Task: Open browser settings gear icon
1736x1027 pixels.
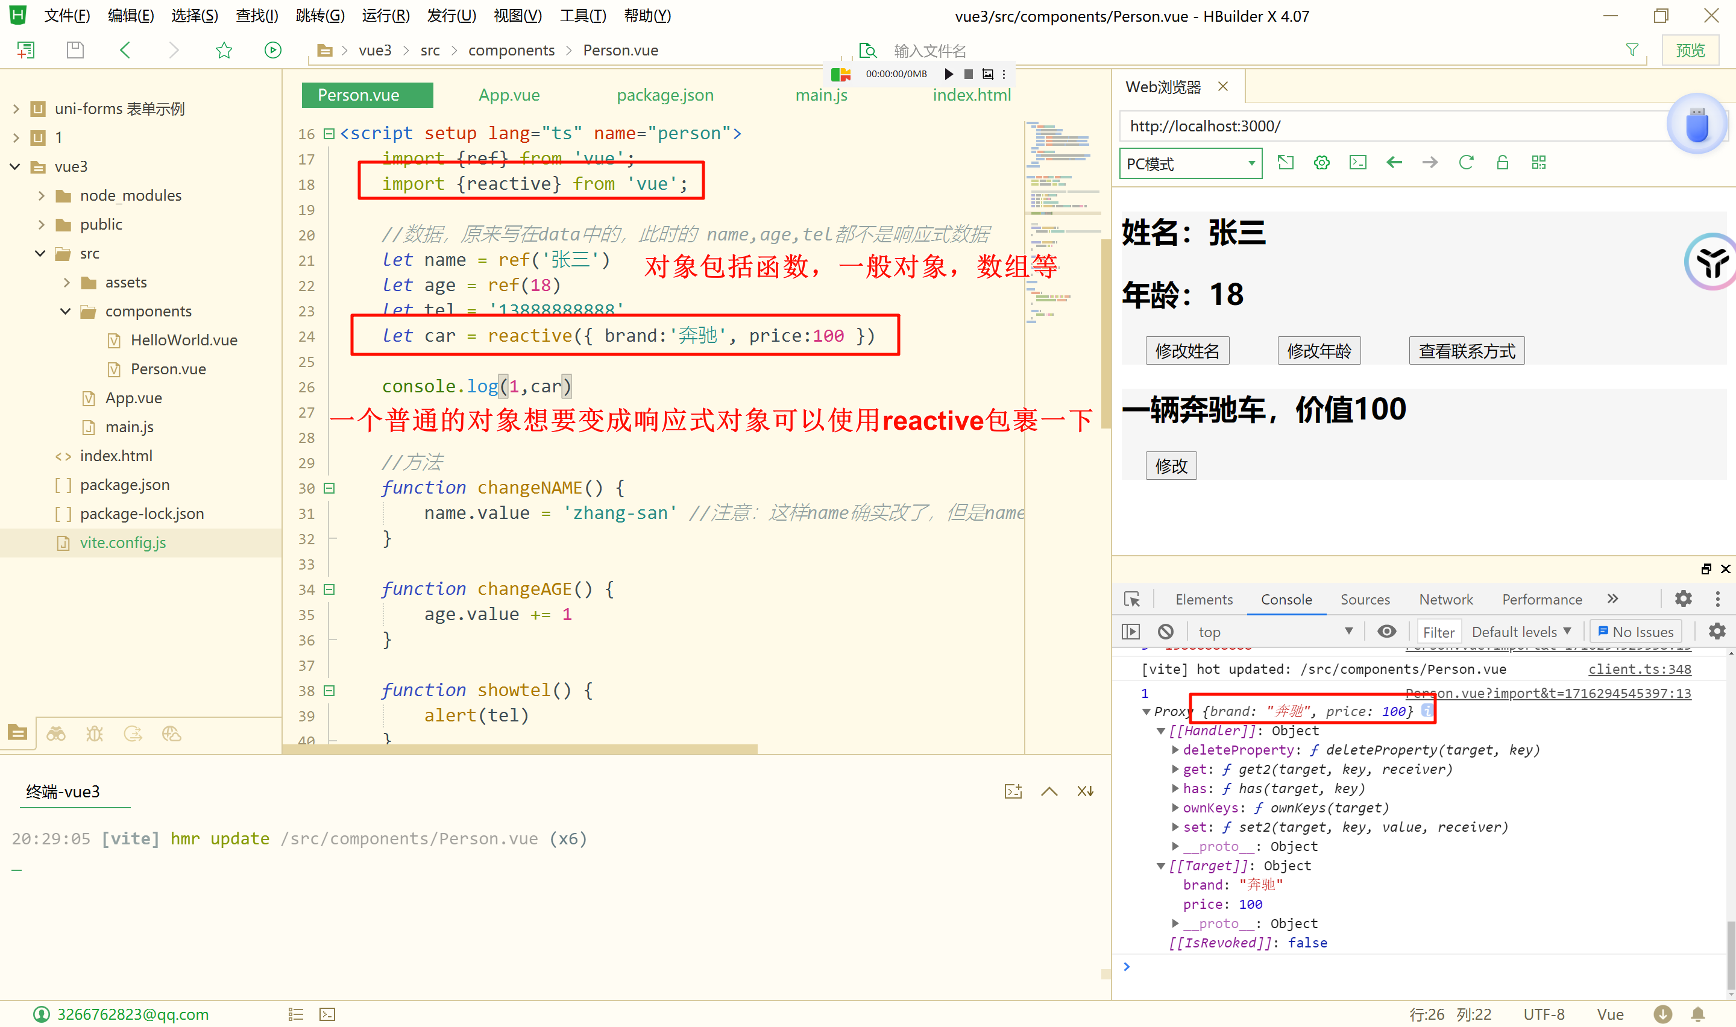Action: tap(1321, 163)
